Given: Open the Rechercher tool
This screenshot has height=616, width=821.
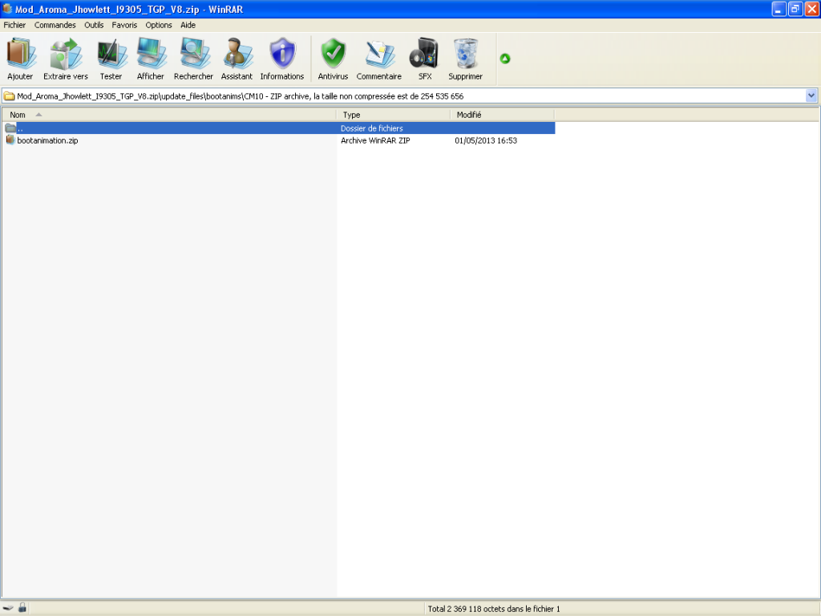Looking at the screenshot, I should coord(193,59).
